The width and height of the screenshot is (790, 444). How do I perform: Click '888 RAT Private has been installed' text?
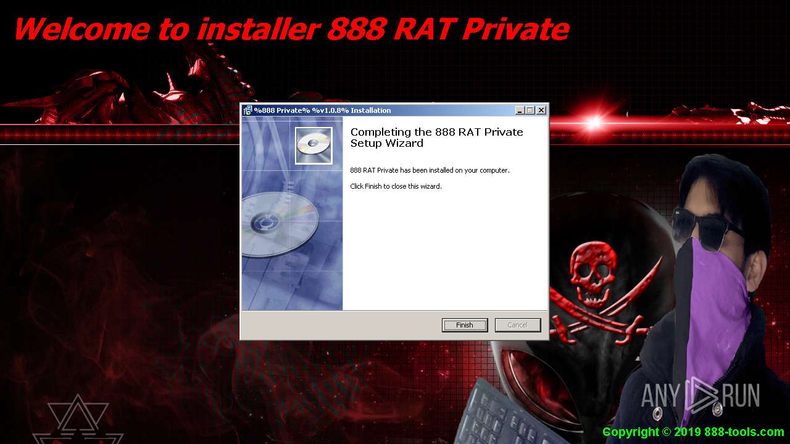tap(430, 170)
